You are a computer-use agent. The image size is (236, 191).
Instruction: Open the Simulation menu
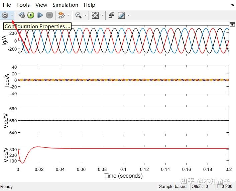65,5
